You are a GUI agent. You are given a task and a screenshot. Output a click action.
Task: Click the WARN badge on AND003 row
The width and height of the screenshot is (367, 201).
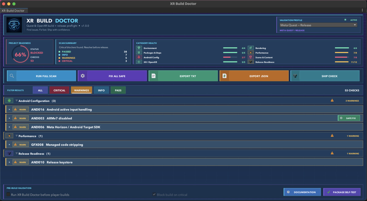pos(20,118)
